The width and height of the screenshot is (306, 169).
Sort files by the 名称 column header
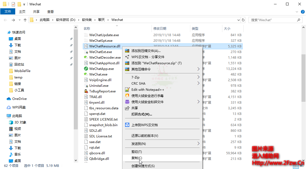[x=117, y=29]
